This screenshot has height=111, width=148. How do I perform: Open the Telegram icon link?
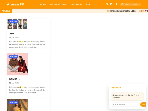pos(111,4)
